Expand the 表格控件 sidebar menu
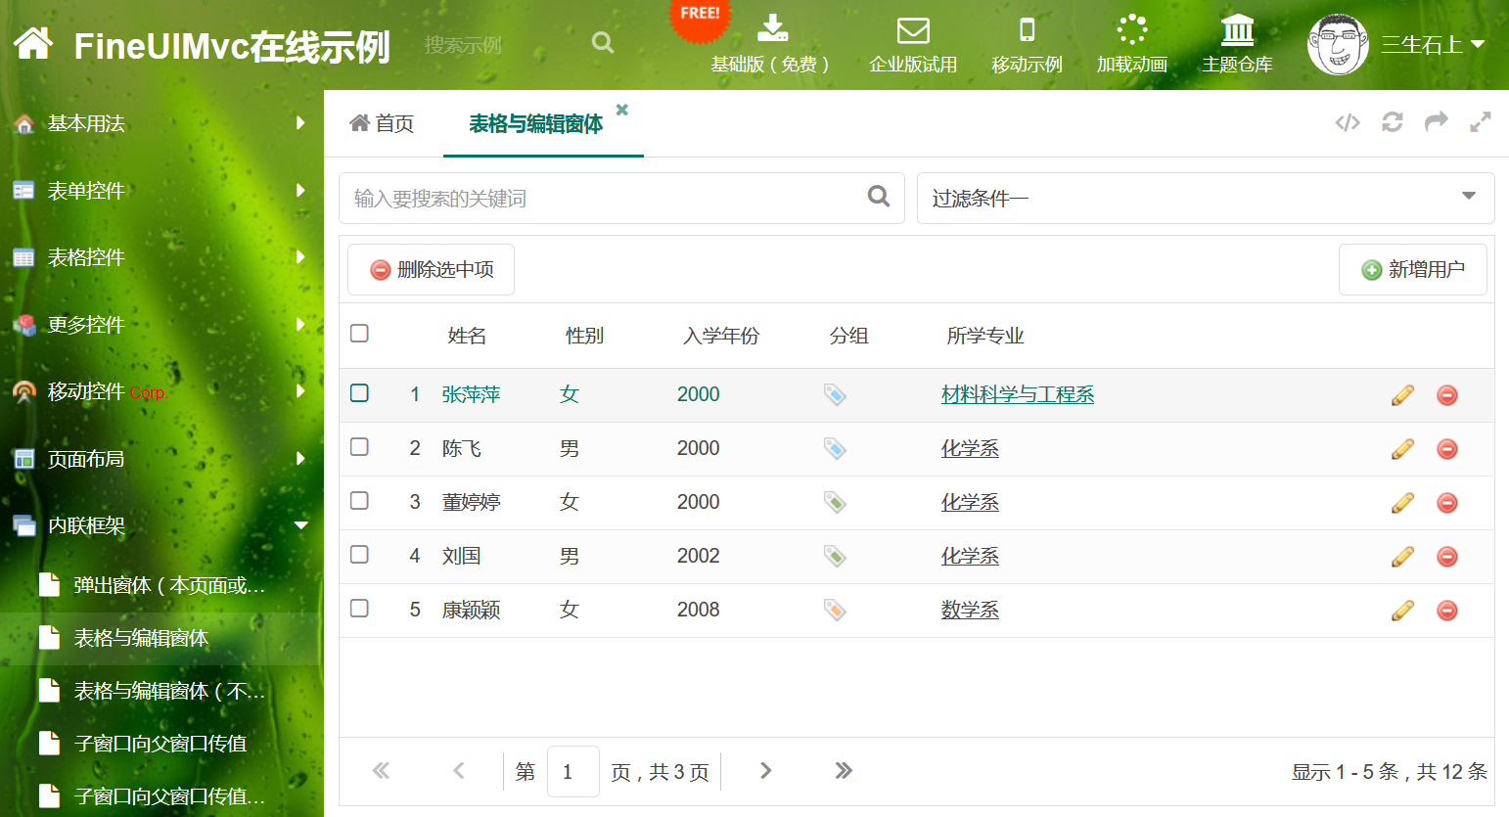This screenshot has height=817, width=1509. 161,257
